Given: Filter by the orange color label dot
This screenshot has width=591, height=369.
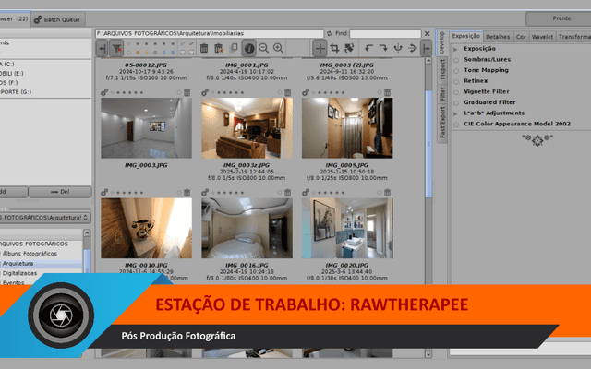Looking at the screenshot, I should point(138,53).
